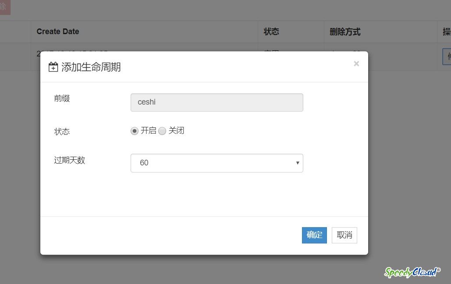This screenshot has height=284, width=451.
Task: Click the ceshi prefix input field
Action: pyautogui.click(x=217, y=102)
